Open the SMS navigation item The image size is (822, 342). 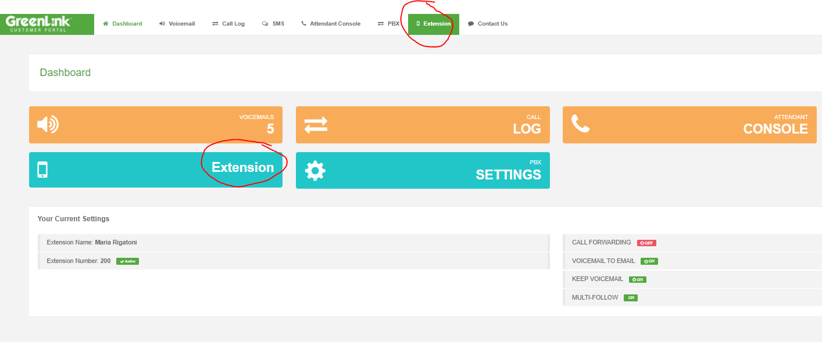(x=273, y=24)
